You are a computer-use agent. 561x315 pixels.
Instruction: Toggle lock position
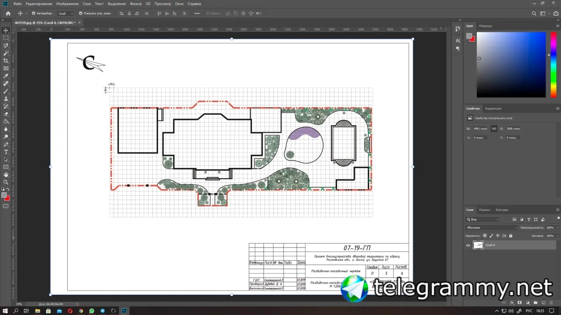pyautogui.click(x=498, y=236)
